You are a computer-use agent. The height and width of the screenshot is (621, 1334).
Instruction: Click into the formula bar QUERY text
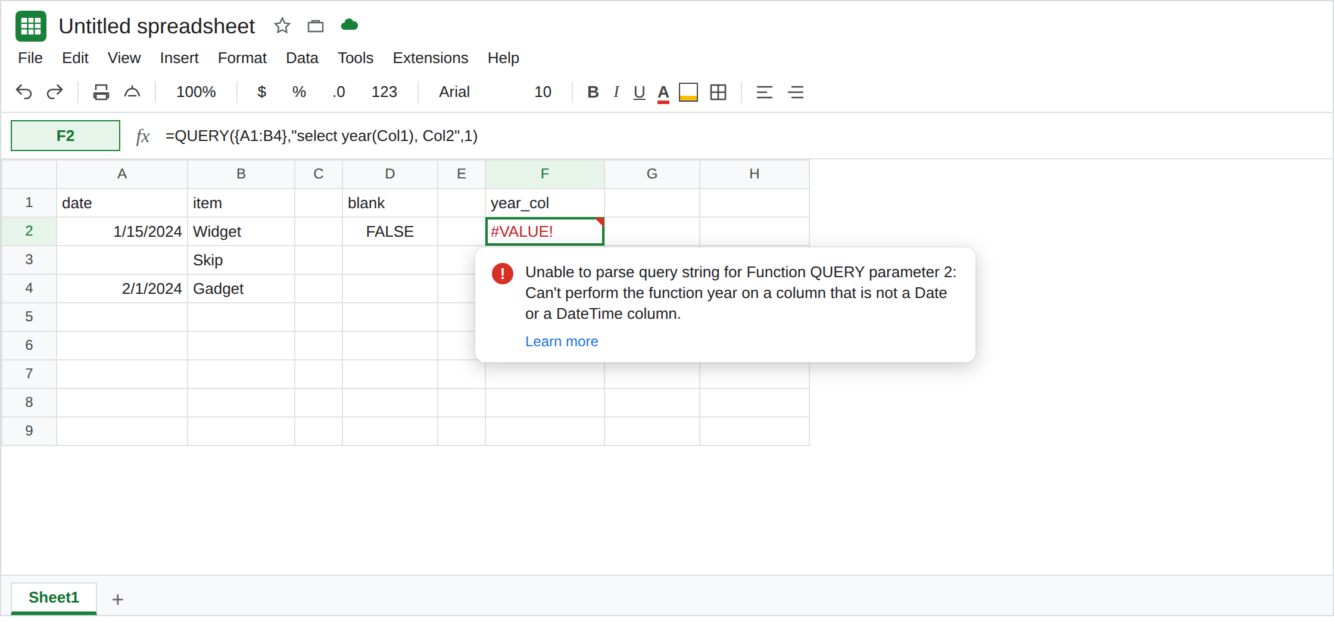click(x=322, y=136)
